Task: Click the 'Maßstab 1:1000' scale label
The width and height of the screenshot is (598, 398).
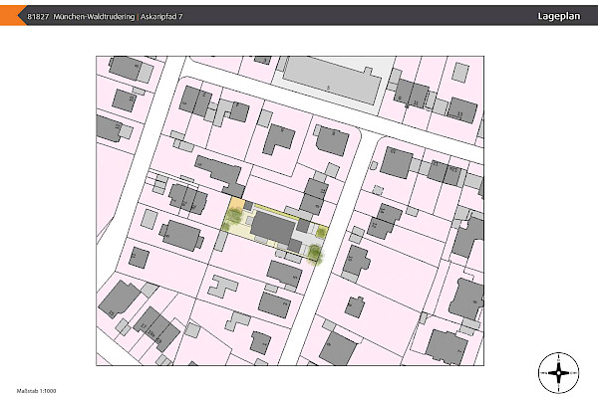Action: pyautogui.click(x=36, y=391)
